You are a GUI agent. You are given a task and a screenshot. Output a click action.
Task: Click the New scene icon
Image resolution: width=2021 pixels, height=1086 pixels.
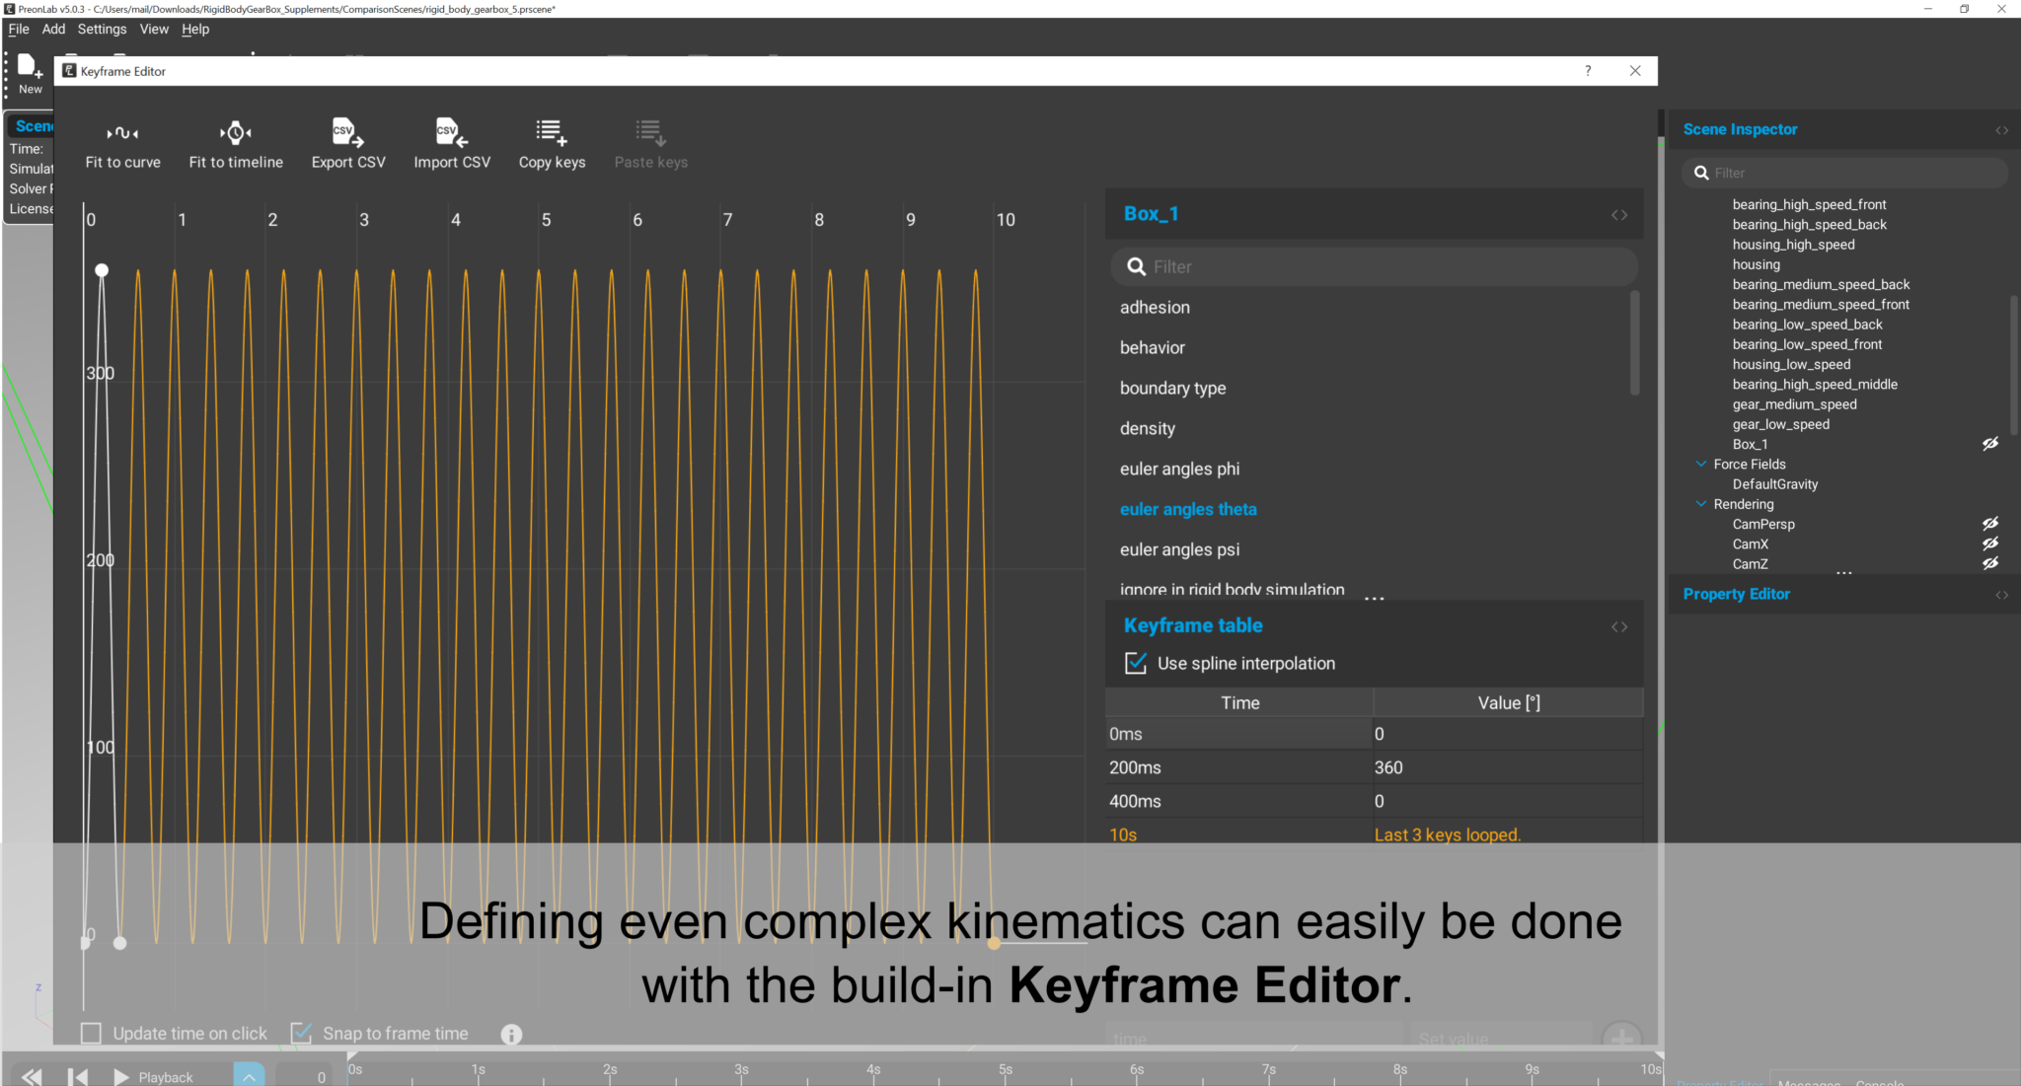pos(30,67)
